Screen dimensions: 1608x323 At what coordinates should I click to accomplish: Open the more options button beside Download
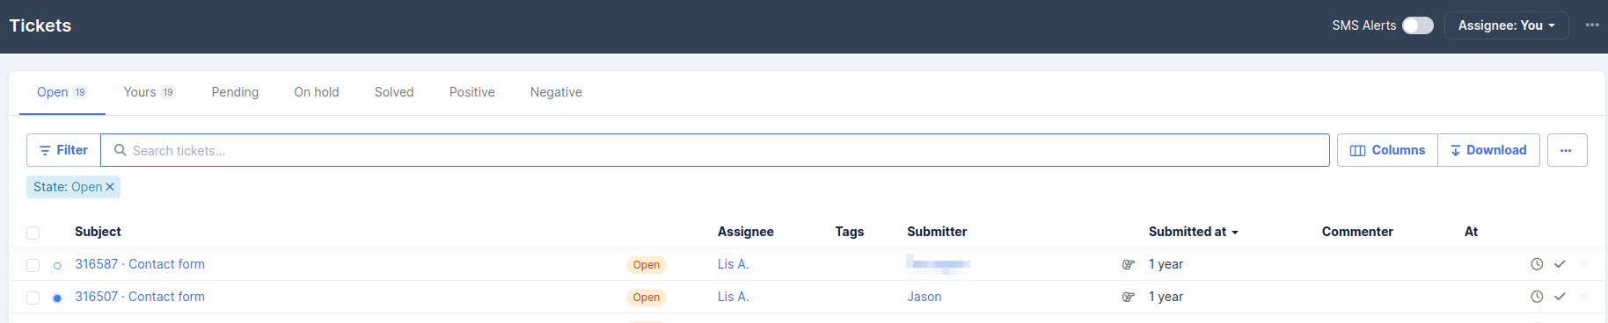[x=1567, y=150]
